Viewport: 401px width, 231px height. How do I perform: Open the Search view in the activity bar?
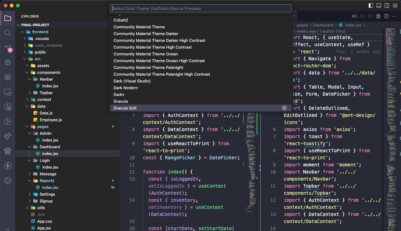[8, 33]
